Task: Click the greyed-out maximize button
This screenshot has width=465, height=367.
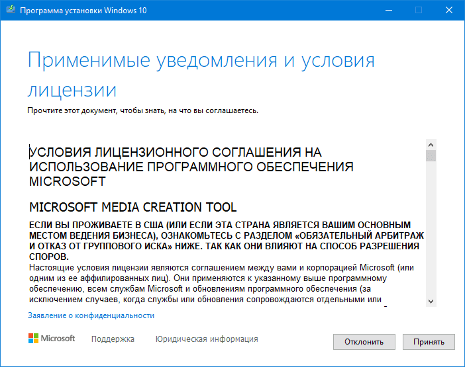Action: pyautogui.click(x=418, y=10)
